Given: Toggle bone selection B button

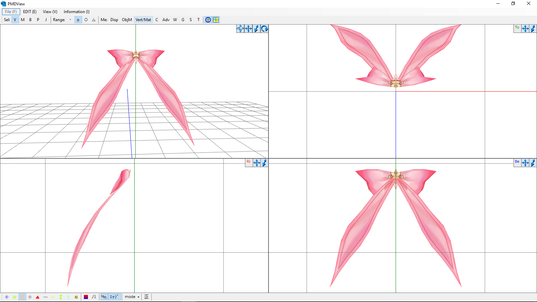Looking at the screenshot, I should click(30, 20).
